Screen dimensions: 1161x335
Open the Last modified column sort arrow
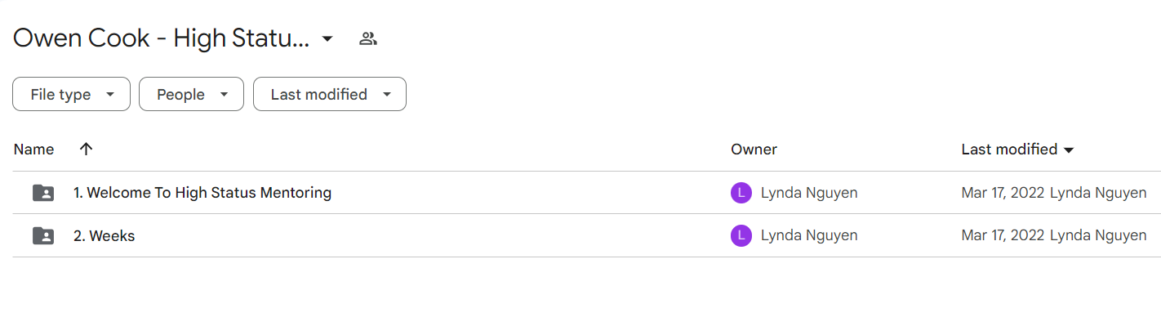tap(1068, 150)
